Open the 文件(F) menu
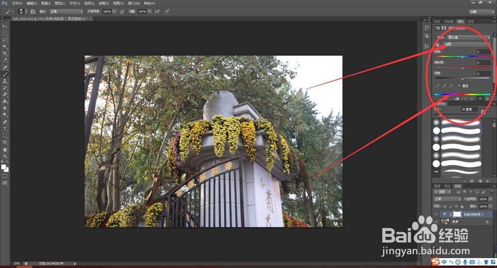This screenshot has height=268, width=497. [x=17, y=3]
